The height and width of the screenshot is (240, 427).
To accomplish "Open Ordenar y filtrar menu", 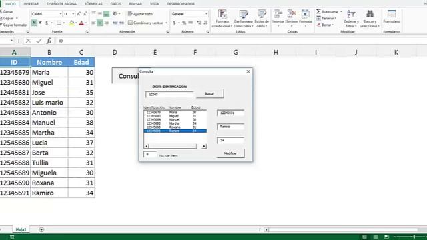I will 351,19.
